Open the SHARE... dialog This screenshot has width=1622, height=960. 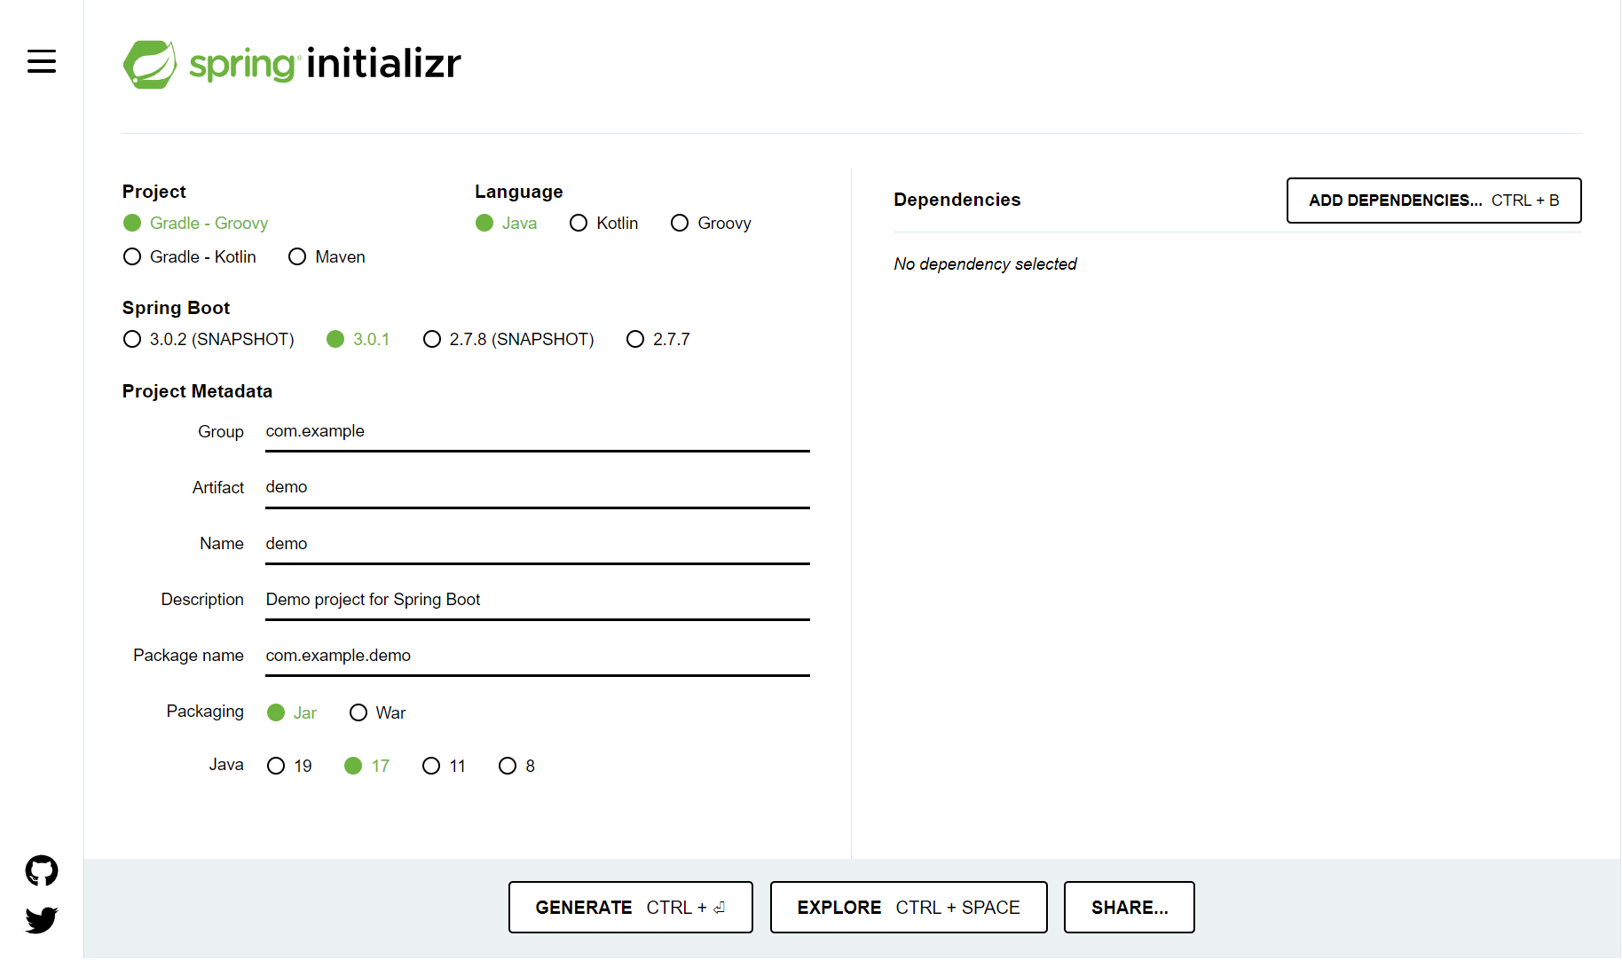[x=1130, y=908]
